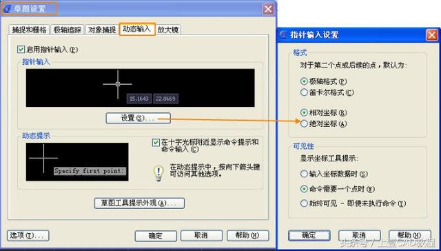Choose the 相对坐标(R) radio option
Screen dimensions: 441x251
pos(323,112)
